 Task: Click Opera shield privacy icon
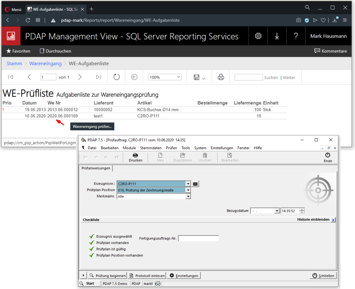click(307, 20)
